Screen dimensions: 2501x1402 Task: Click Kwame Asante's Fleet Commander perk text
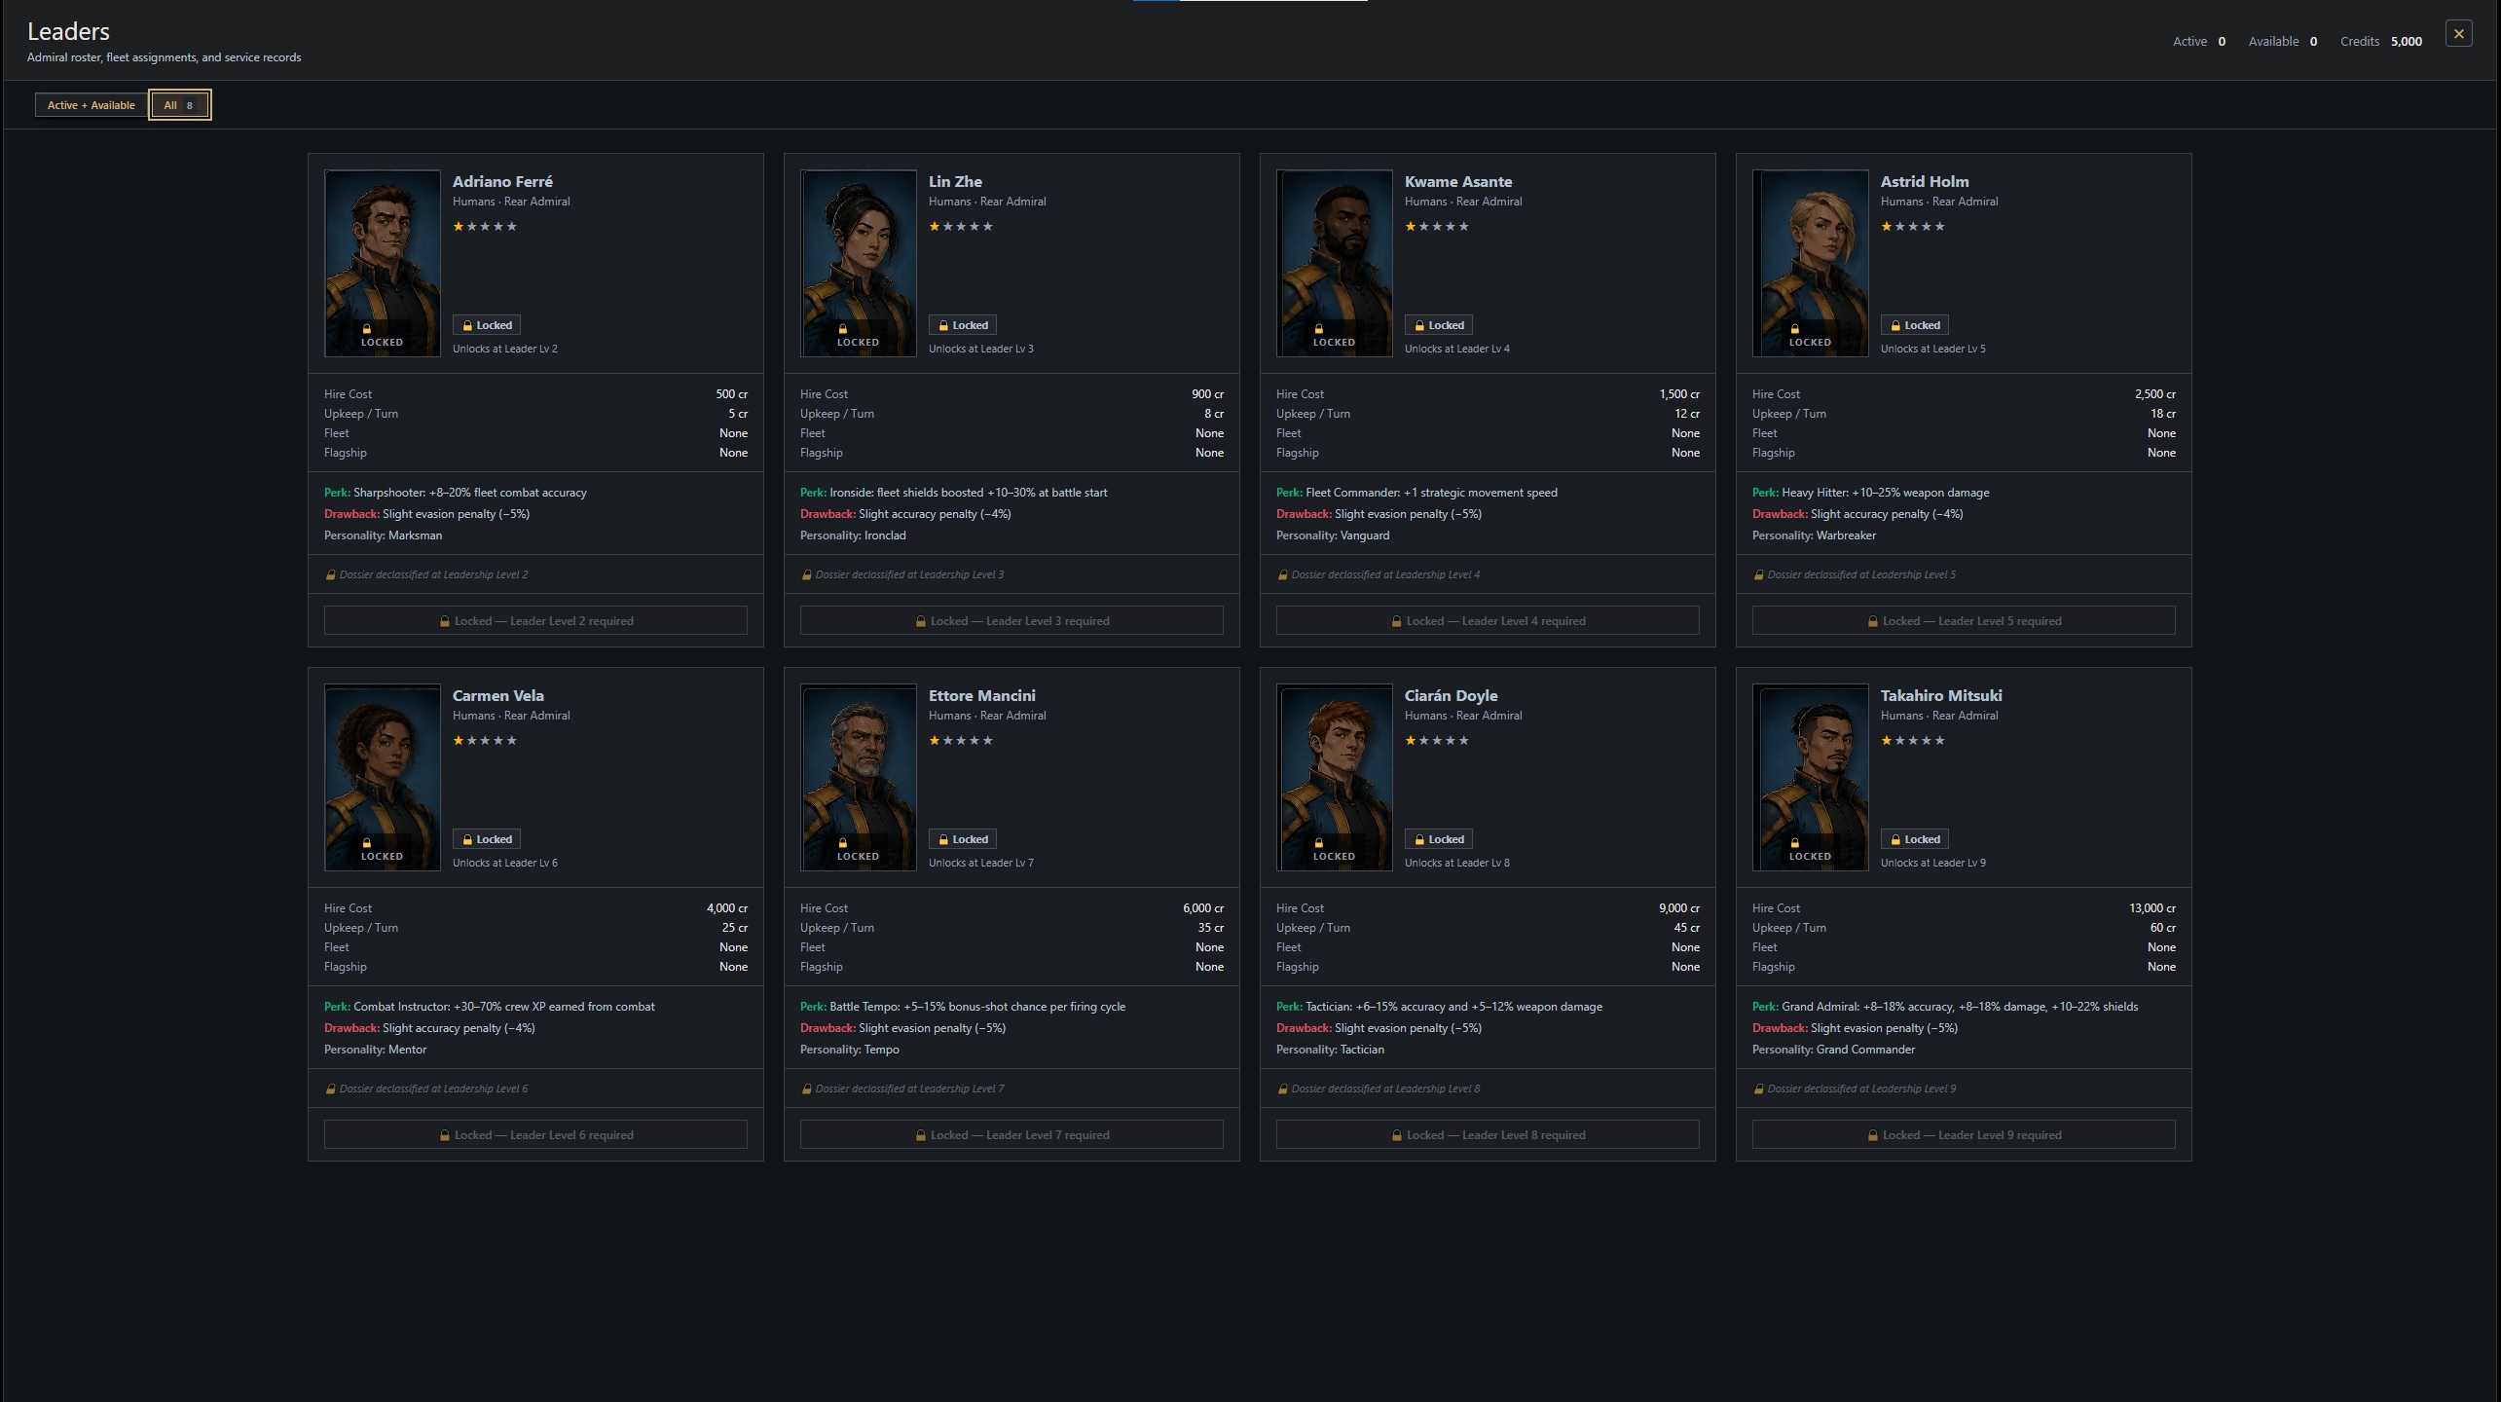click(1416, 493)
